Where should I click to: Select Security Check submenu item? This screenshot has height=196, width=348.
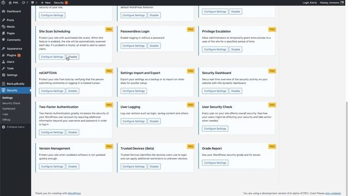pyautogui.click(x=11, y=103)
